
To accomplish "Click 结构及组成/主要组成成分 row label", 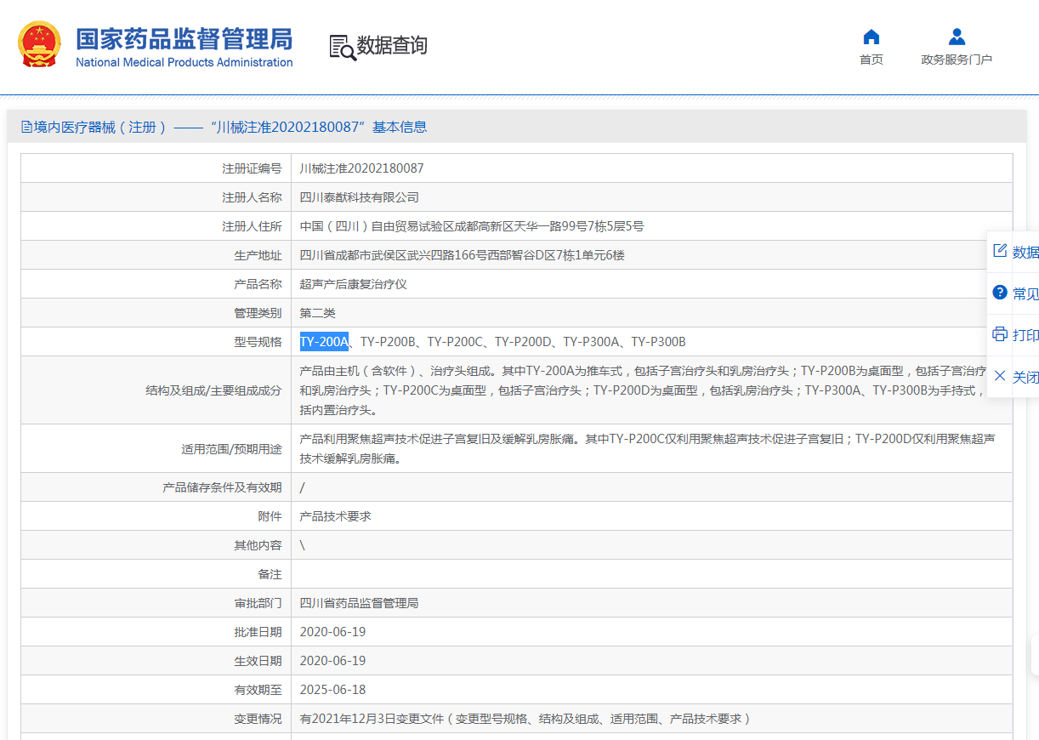I will [214, 390].
